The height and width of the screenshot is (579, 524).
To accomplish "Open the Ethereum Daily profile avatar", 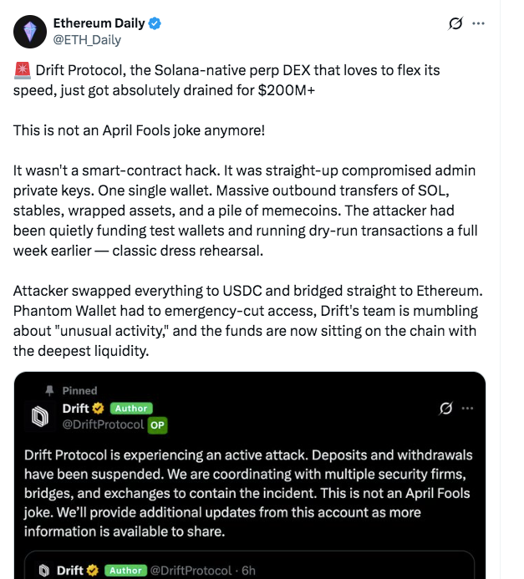I will coord(30,32).
